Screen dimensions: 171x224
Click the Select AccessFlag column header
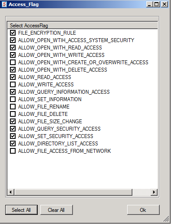tap(82, 26)
